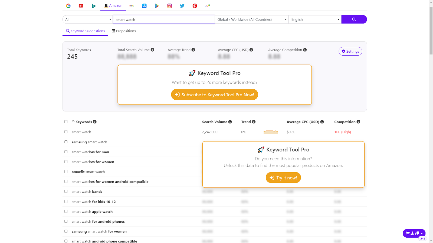
Task: Click the 245 keyword count badge
Action: click(x=422, y=238)
